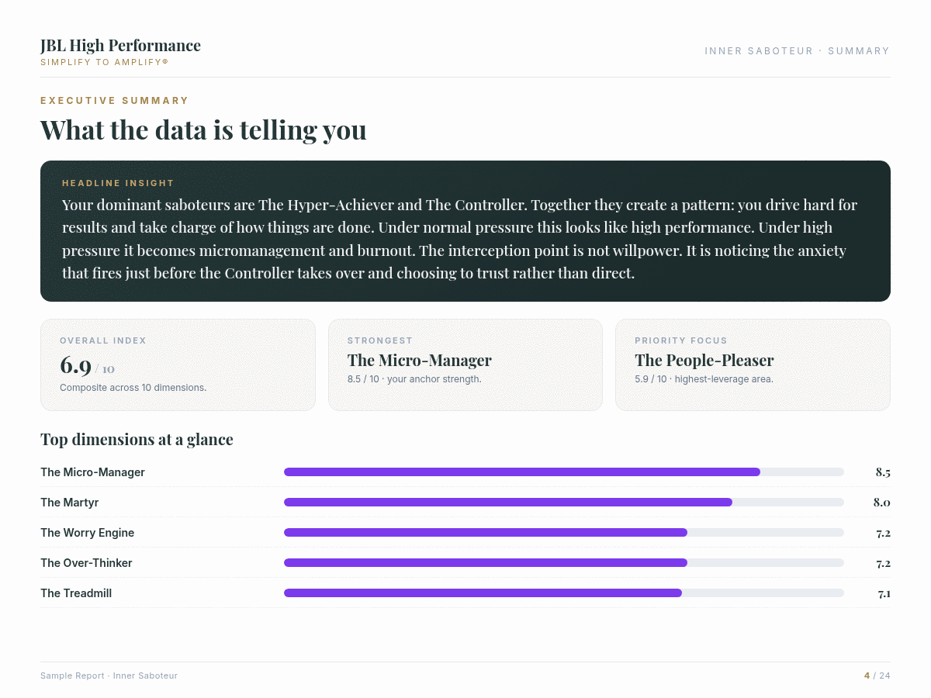Click the Inner Saboteur Summary header label
Viewport: 931px width, 698px height.
tap(797, 51)
